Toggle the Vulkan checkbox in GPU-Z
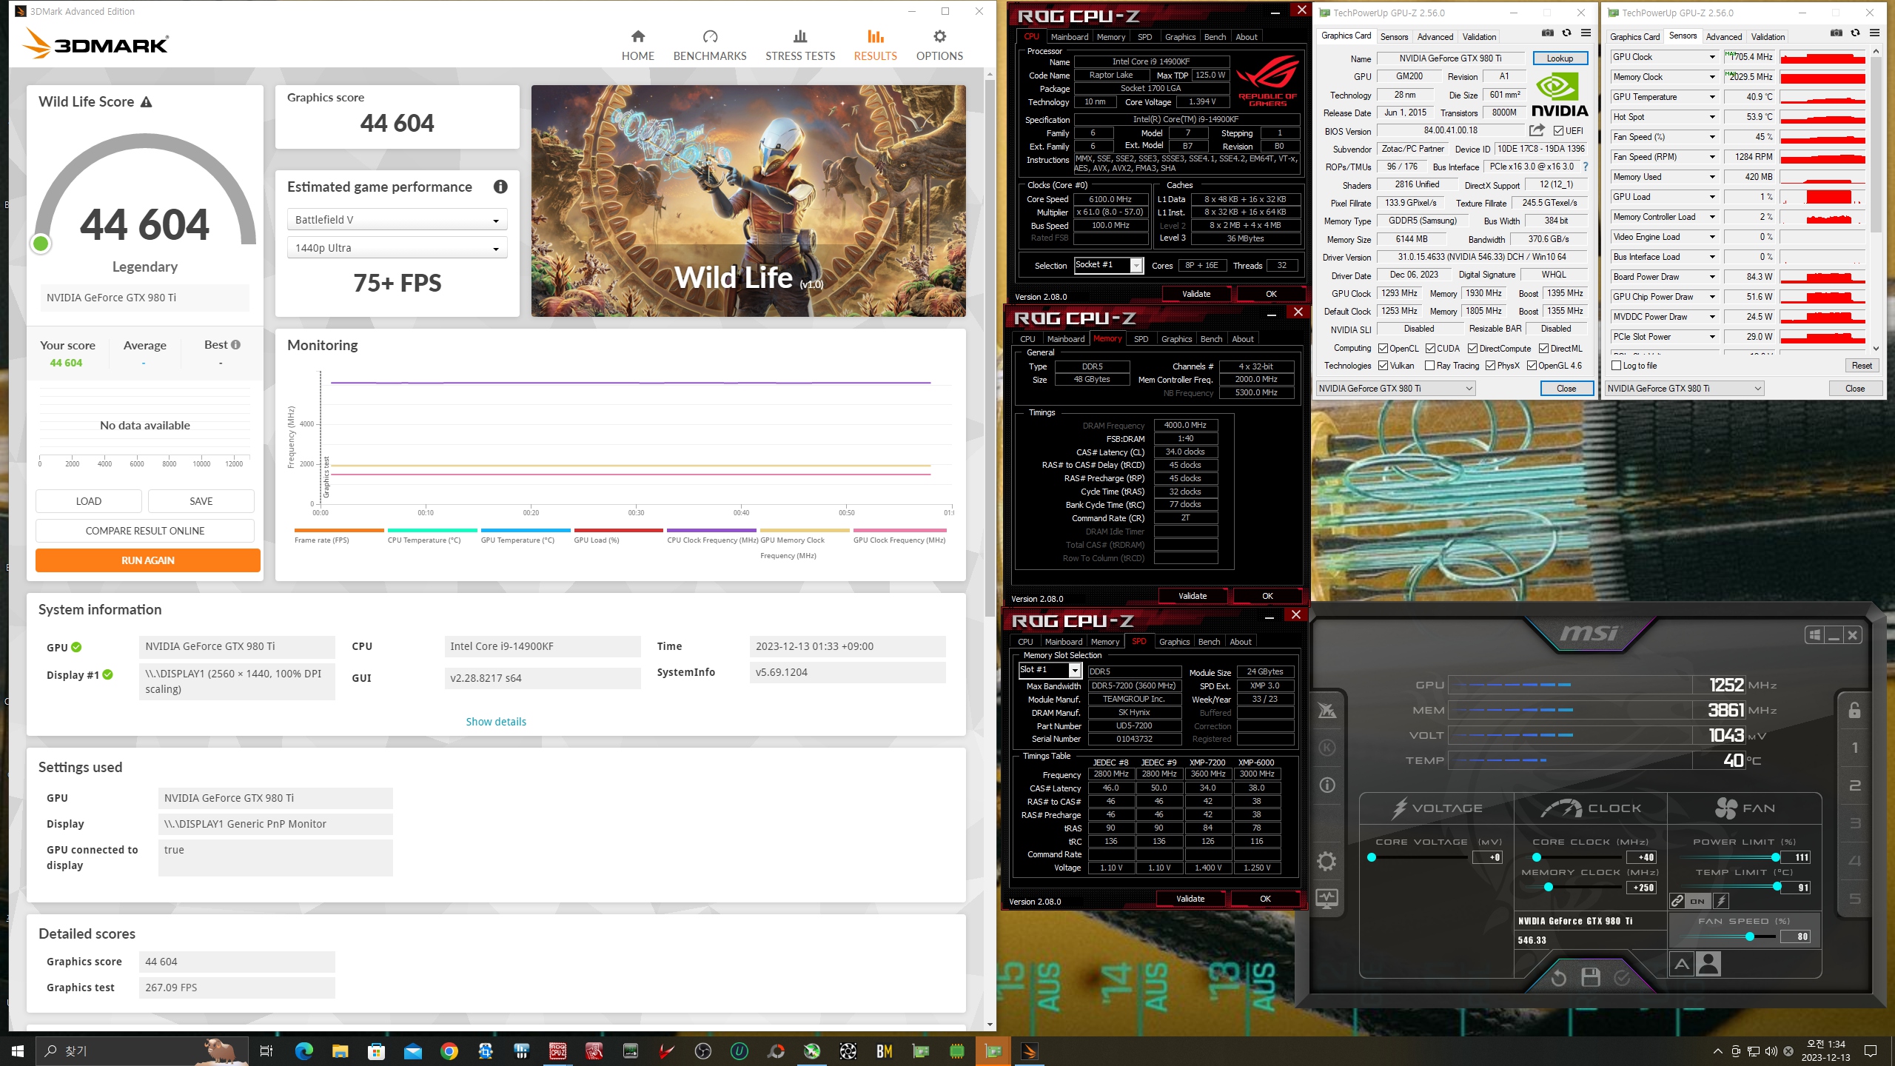Viewport: 1895px width, 1066px height. (x=1383, y=366)
